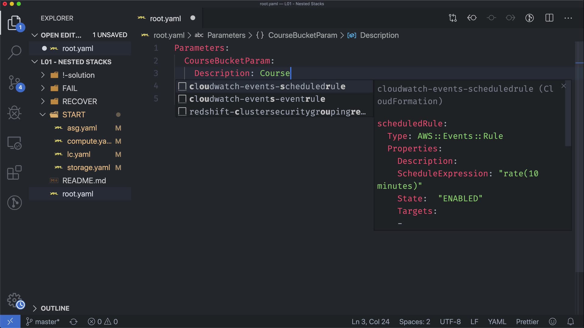Viewport: 584px width, 328px height.
Task: Open the Search view in activity bar
Action: [x=14, y=52]
